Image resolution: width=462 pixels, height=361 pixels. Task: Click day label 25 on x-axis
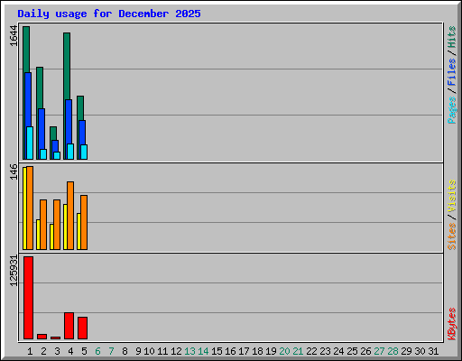click(352, 351)
